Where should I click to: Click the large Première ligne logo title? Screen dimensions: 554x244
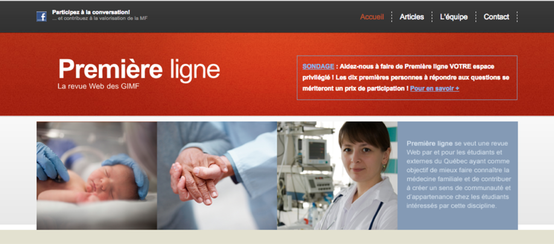pos(139,69)
